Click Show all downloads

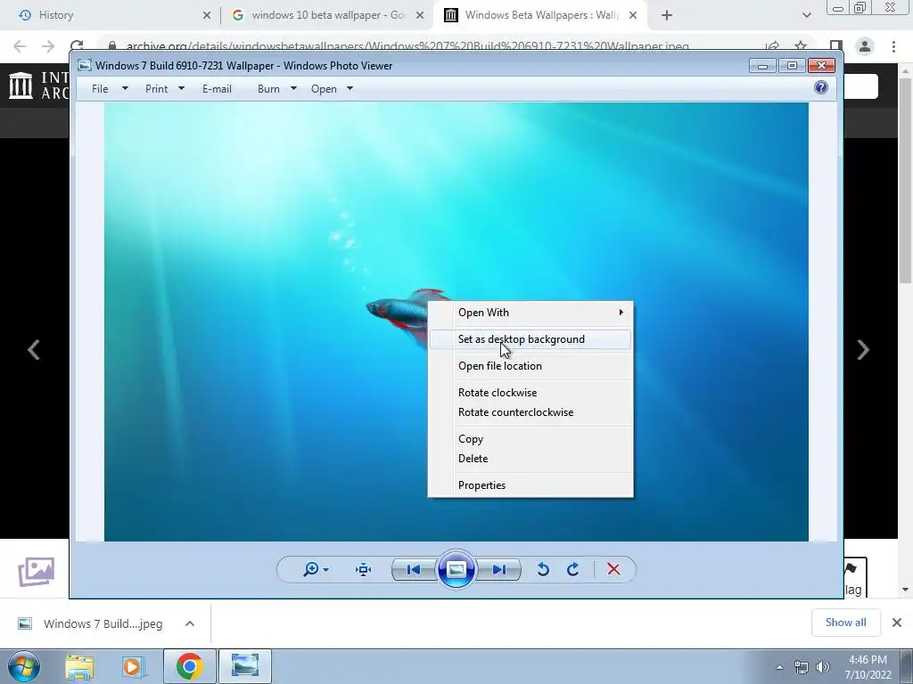845,623
